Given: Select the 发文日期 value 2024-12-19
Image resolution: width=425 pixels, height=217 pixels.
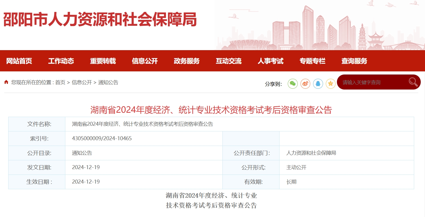Looking at the screenshot, I should point(86,167).
